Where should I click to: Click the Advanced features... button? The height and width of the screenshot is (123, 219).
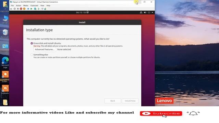pyautogui.click(x=45, y=50)
